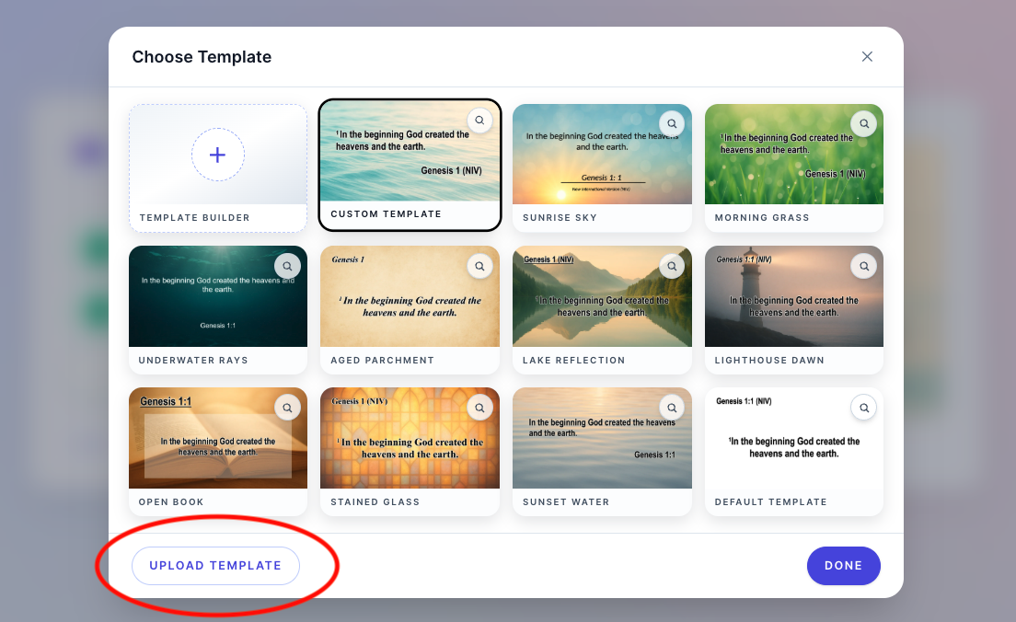This screenshot has width=1016, height=622.
Task: Click the plus icon in Template Builder
Action: [x=218, y=155]
